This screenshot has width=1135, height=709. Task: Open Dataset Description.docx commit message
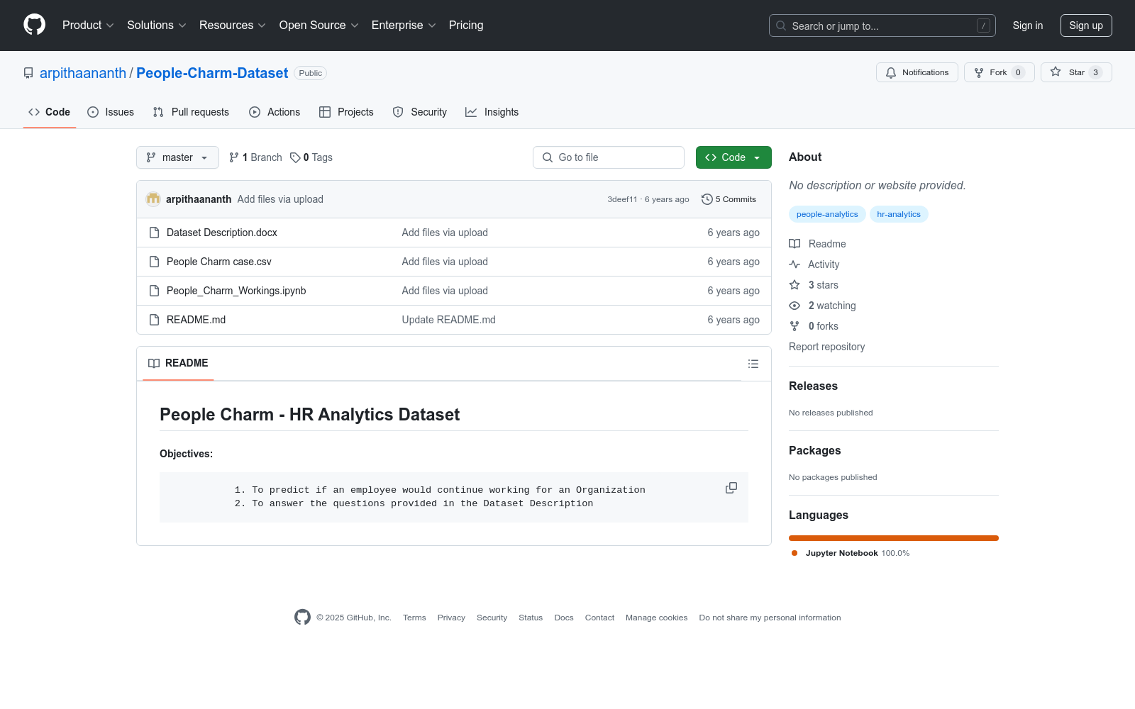pos(445,233)
